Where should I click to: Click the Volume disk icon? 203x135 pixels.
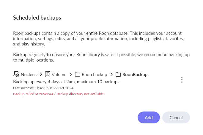(x=48, y=74)
